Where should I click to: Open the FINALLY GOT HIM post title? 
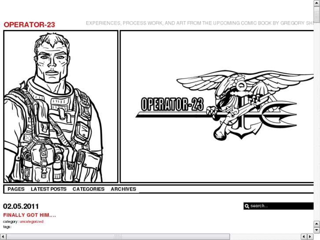click(29, 215)
